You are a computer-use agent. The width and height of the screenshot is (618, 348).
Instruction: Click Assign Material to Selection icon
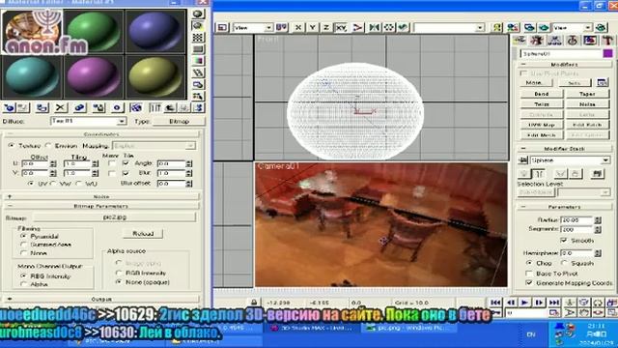42,107
